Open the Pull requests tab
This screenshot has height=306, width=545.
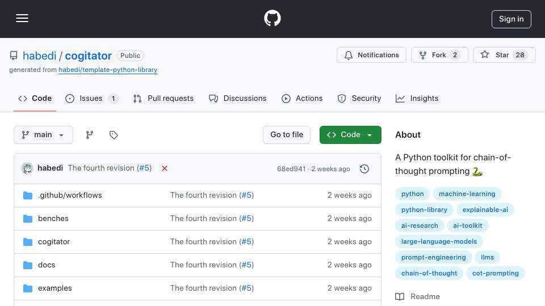[163, 99]
